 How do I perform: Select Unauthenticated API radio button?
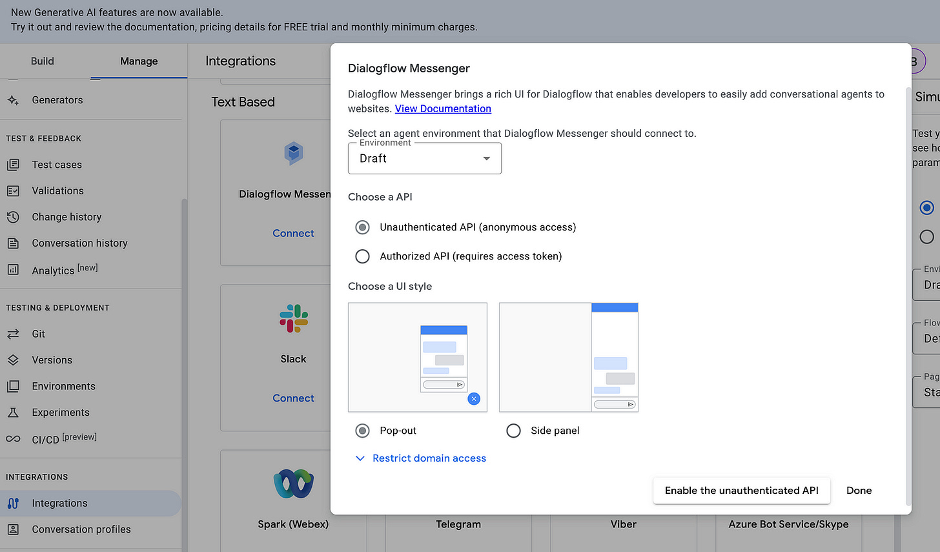[363, 227]
